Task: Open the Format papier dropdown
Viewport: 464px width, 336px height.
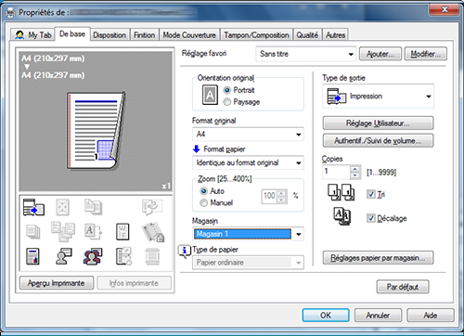Action: click(x=248, y=162)
